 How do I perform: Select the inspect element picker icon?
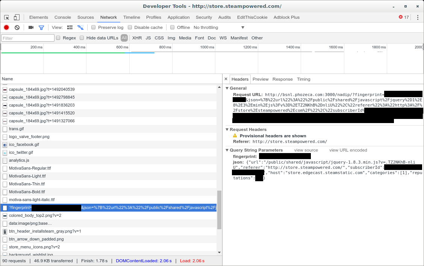coord(7,17)
